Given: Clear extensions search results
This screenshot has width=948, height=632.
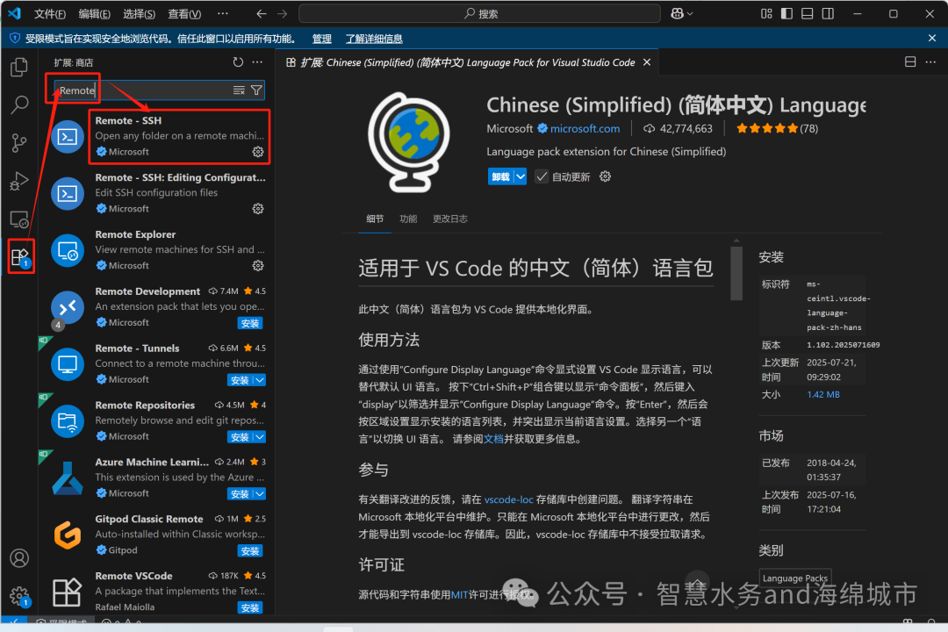Looking at the screenshot, I should click(x=239, y=90).
